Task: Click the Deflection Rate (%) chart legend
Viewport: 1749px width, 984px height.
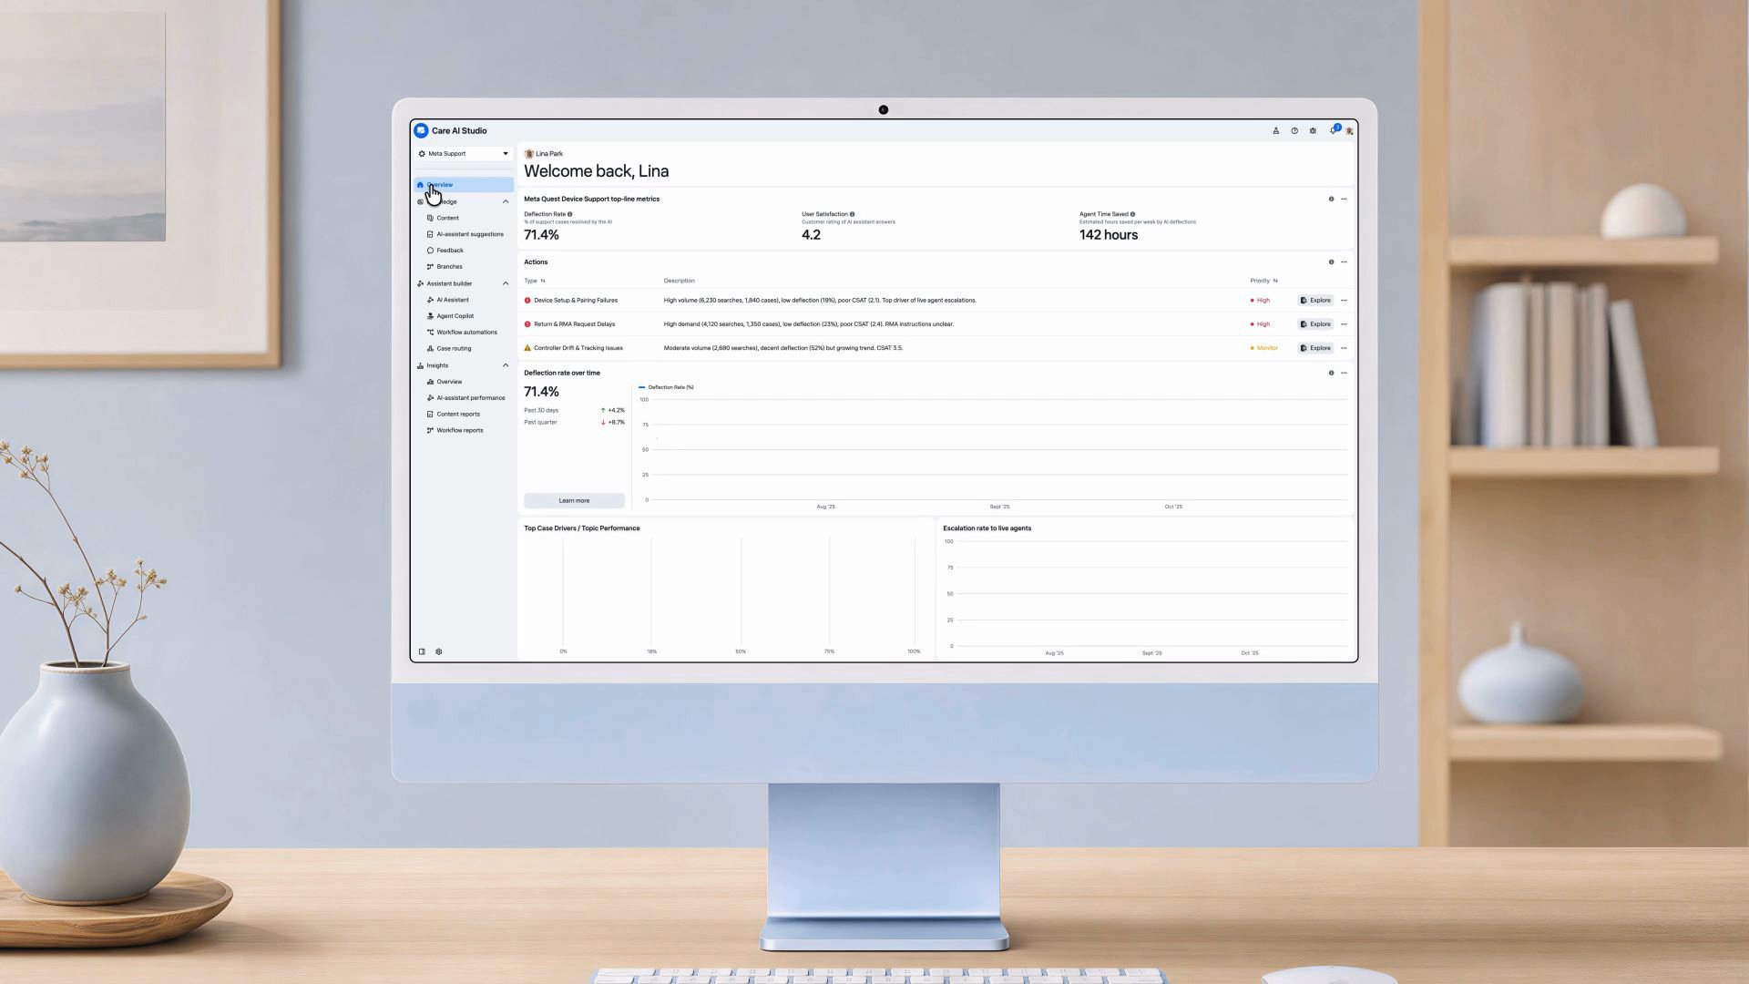Action: coord(666,387)
